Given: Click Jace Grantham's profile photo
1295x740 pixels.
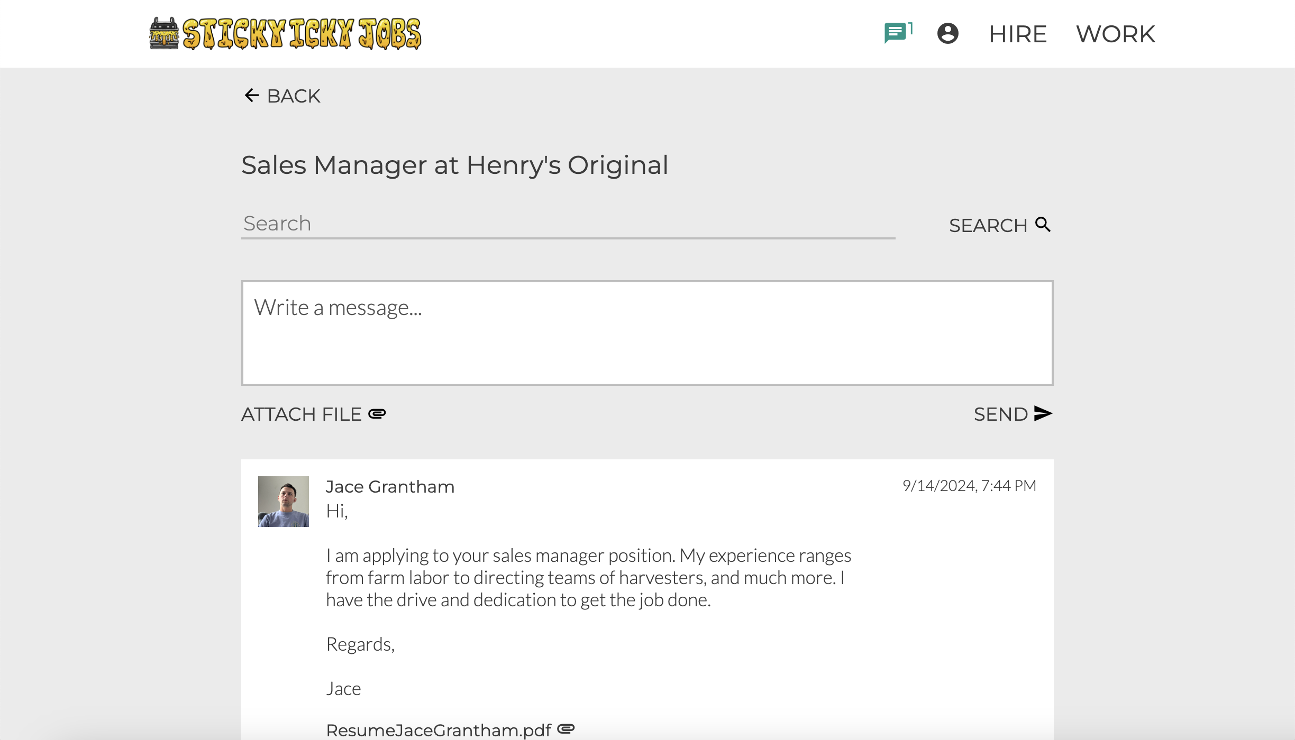Looking at the screenshot, I should click(x=283, y=501).
